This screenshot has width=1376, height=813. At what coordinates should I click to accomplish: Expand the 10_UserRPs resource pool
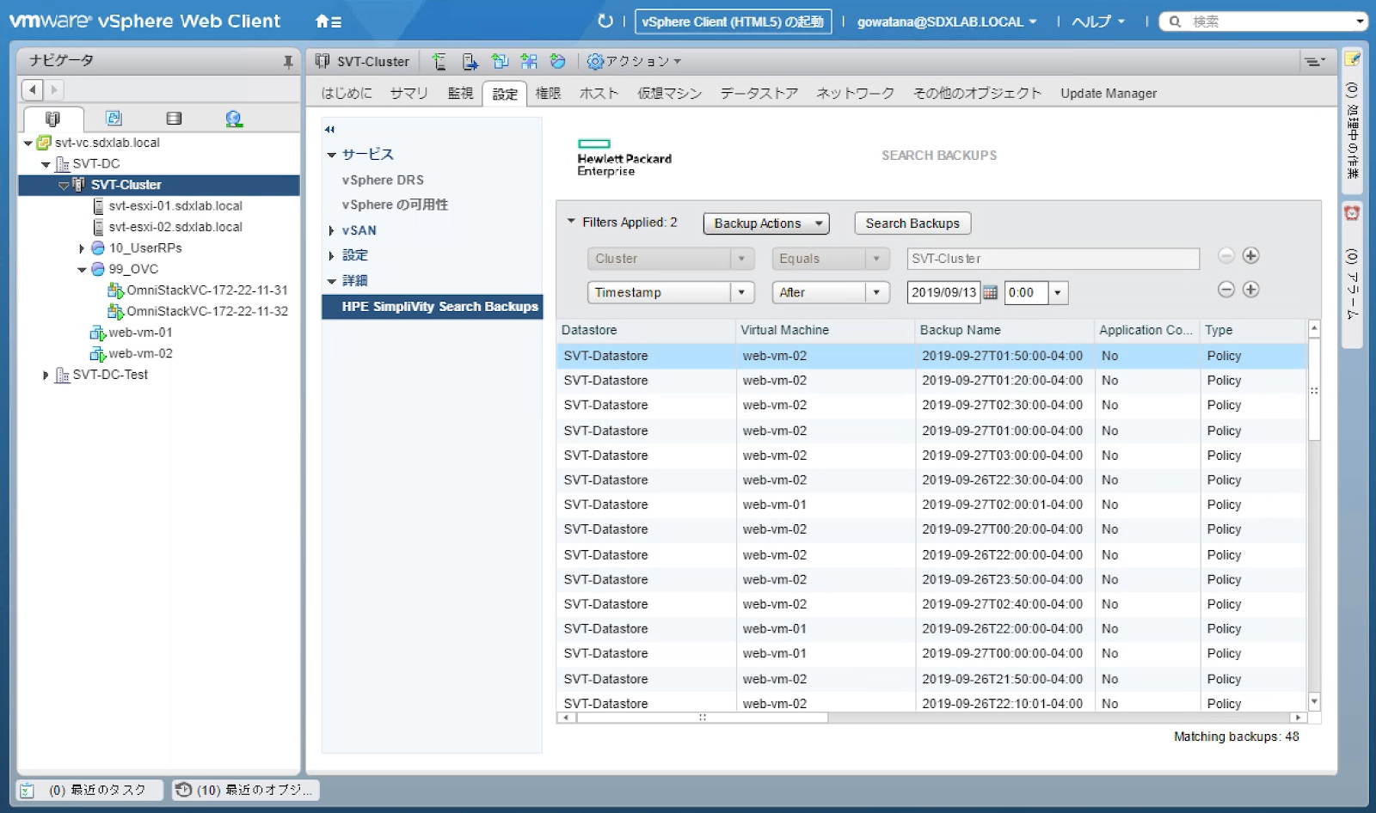click(82, 248)
